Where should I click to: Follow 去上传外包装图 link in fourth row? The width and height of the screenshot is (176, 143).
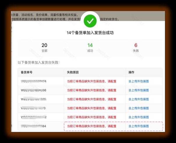coord(138,108)
